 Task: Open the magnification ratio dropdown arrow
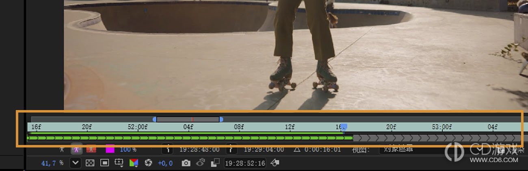76,163
